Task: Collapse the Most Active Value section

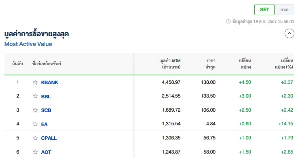Action: 289,33
